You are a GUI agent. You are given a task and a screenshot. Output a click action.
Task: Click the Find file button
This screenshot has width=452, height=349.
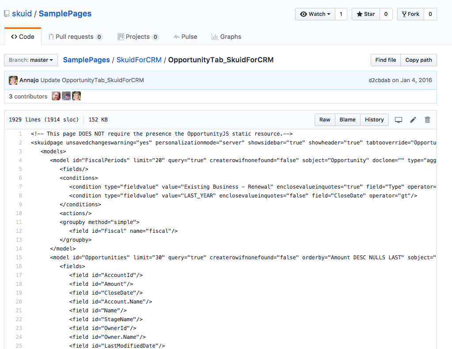pos(386,60)
